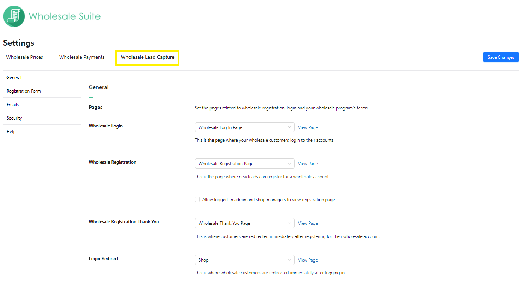Go to the Security settings section
The width and height of the screenshot is (524, 284).
tap(14, 118)
